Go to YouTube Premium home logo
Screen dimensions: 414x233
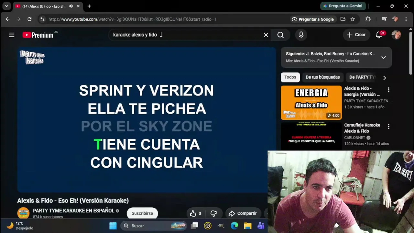click(x=38, y=35)
